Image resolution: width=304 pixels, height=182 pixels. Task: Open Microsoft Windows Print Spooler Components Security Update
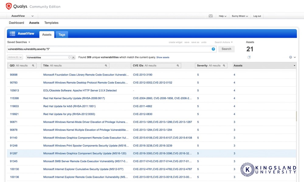point(86,146)
